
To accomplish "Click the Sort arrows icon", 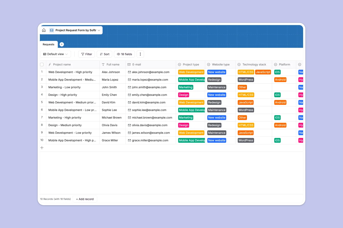I will pyautogui.click(x=100, y=54).
